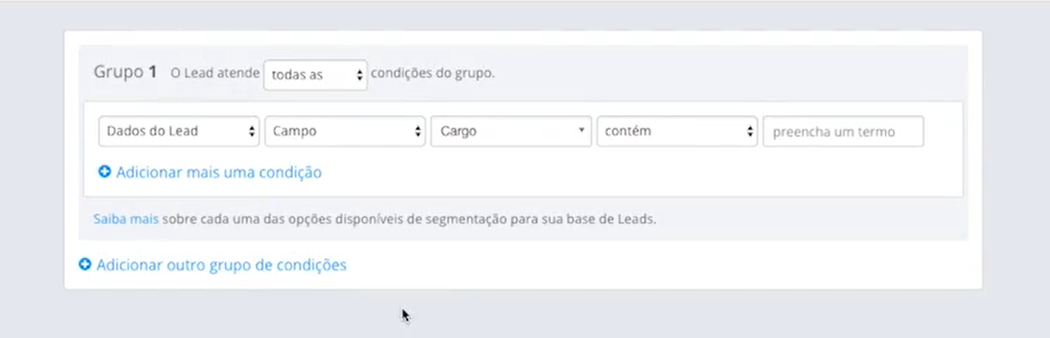Open the Cargo field combo box
This screenshot has width=1050, height=338.
click(x=511, y=132)
